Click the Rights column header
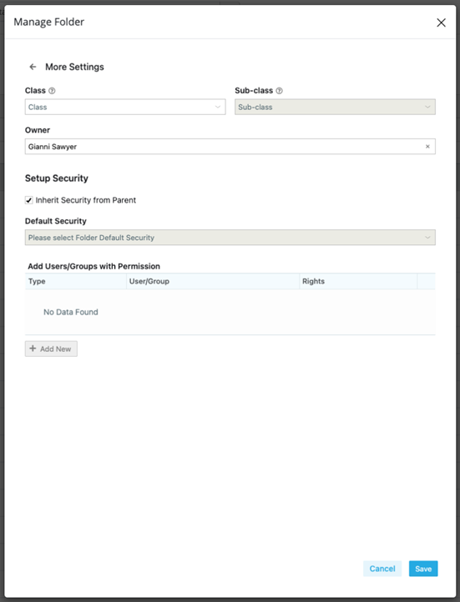 click(x=358, y=282)
